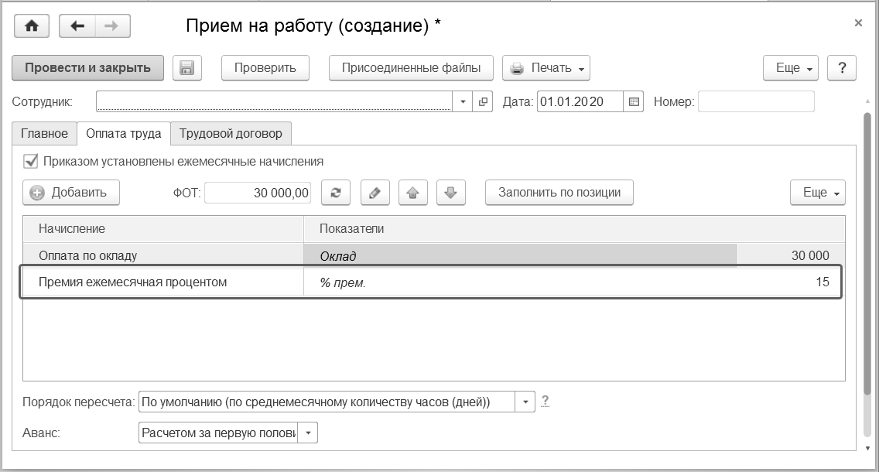Open Печать dropdown menu
This screenshot has width=879, height=472.
tap(546, 68)
